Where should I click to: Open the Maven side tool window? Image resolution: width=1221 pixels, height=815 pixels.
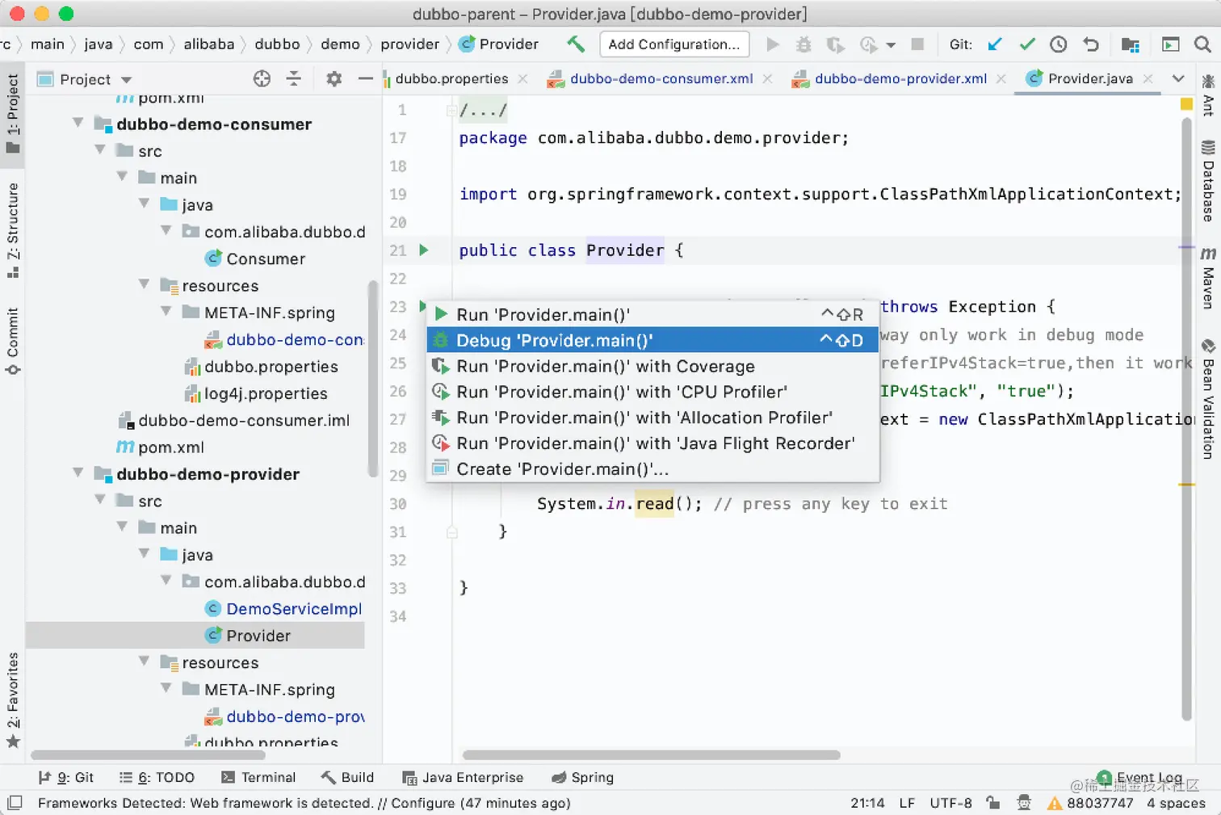tap(1208, 279)
